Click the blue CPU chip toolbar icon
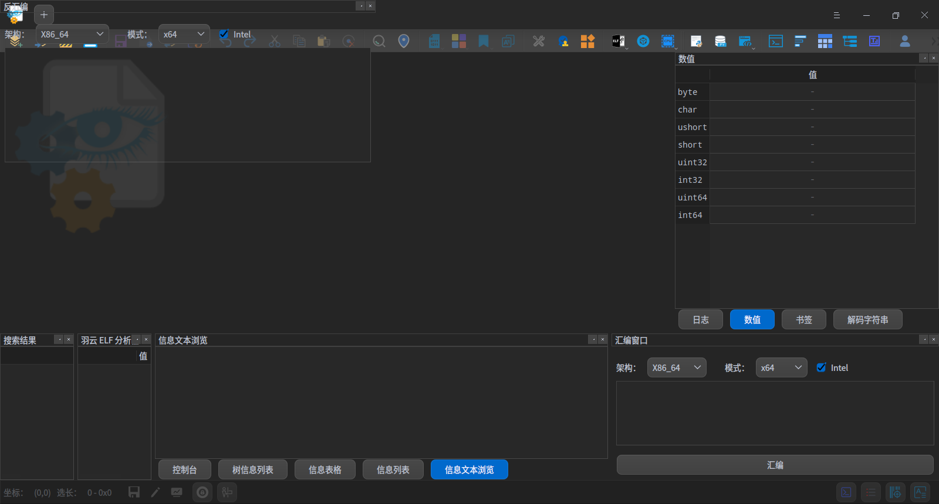Screen dimensions: 939x504 (668, 41)
